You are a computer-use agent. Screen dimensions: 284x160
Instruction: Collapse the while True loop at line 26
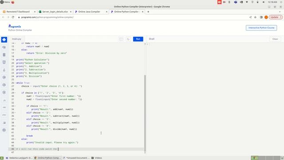point(15,83)
